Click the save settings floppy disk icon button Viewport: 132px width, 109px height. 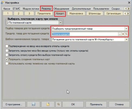coord(34,104)
